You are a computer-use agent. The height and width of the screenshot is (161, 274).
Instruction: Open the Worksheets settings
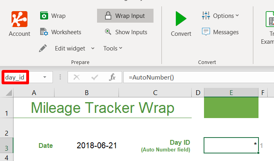tap(60, 32)
